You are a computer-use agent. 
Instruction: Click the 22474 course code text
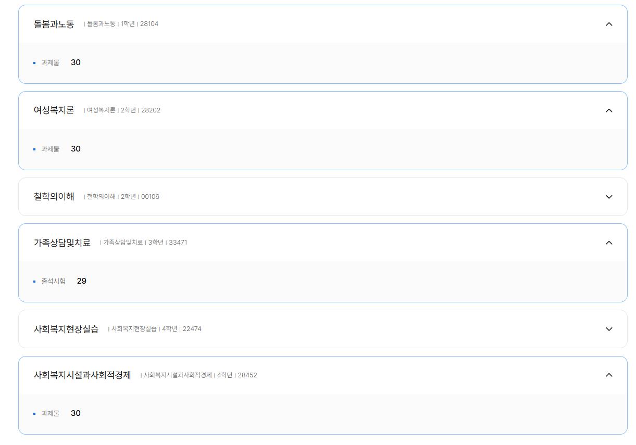(192, 329)
